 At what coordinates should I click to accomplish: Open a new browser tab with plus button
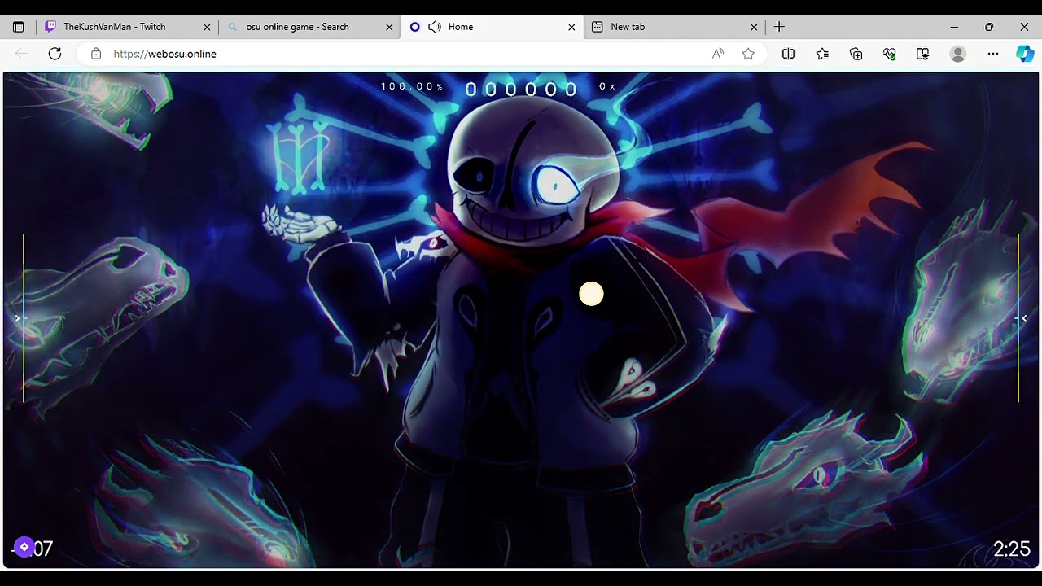click(x=779, y=27)
